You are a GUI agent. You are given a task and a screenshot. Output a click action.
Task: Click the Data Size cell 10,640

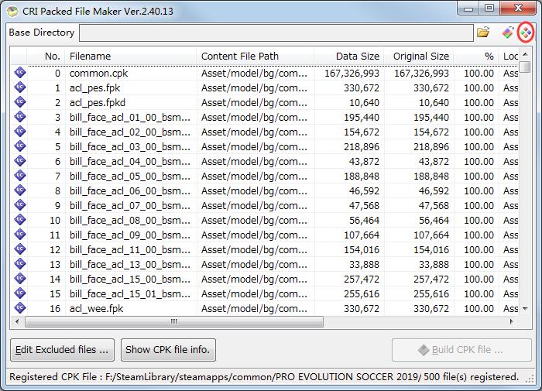point(364,103)
